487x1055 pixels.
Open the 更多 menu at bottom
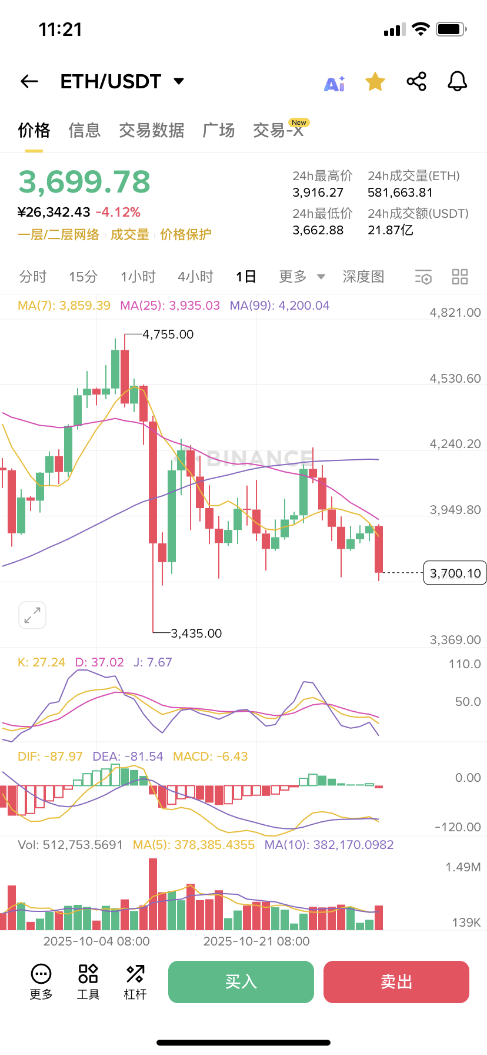point(41,981)
